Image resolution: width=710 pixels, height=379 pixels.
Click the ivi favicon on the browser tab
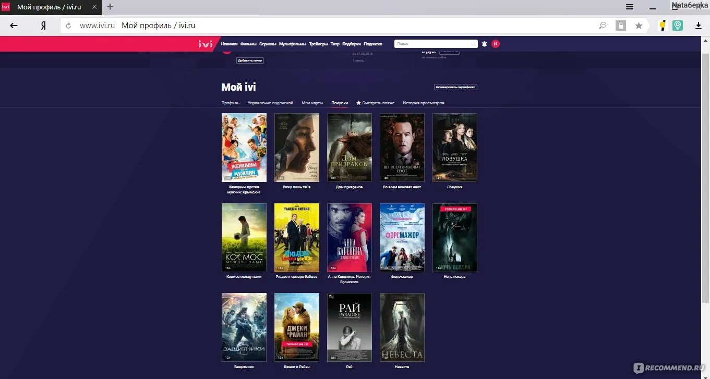pyautogui.click(x=6, y=7)
